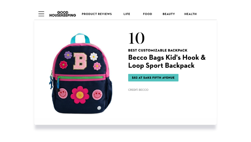Open the Product Reviews menu item
The image size is (251, 142).
pos(97,14)
